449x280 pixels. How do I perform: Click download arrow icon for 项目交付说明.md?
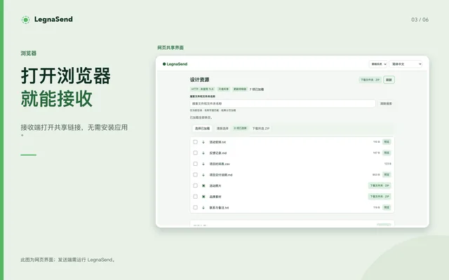tap(203, 175)
